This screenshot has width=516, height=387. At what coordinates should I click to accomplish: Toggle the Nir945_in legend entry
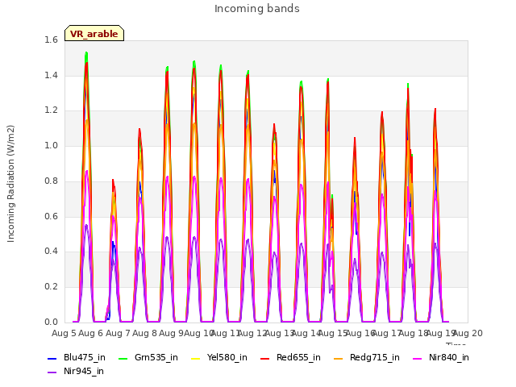point(76,372)
